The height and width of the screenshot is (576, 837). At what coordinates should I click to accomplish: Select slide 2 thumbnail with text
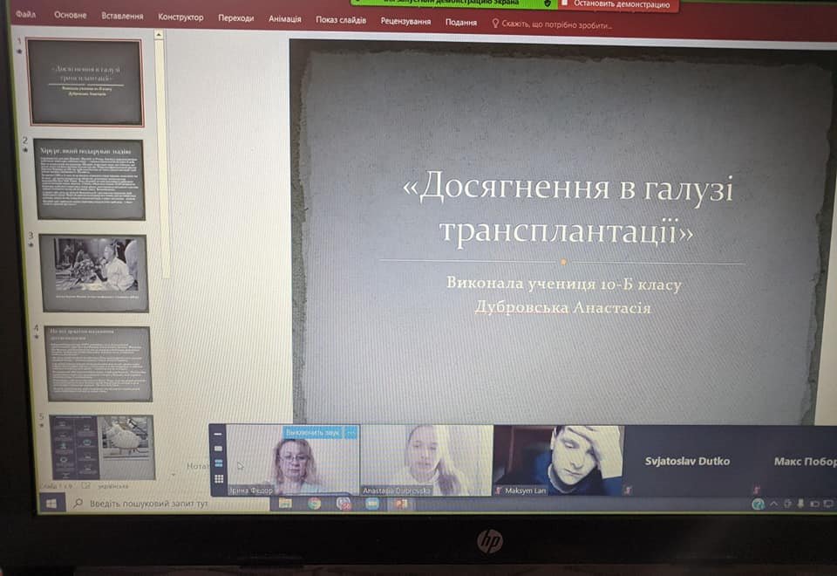click(91, 179)
